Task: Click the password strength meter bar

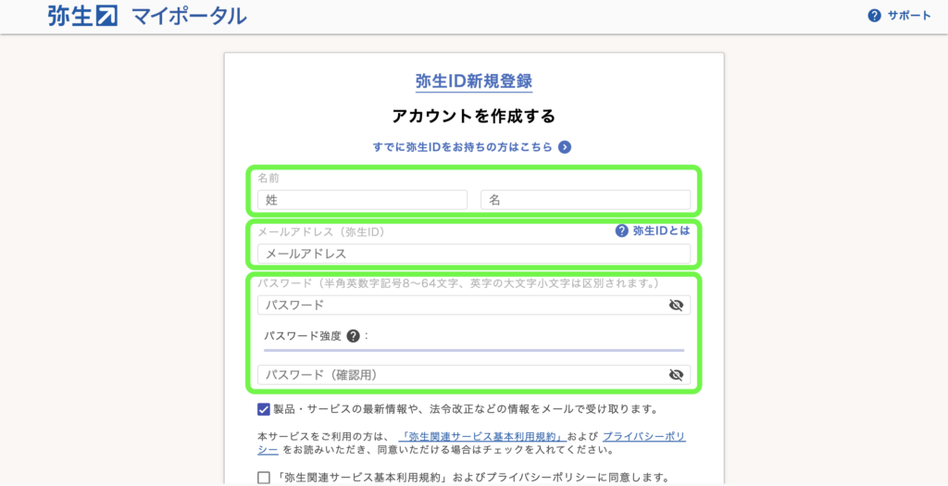Action: [474, 350]
